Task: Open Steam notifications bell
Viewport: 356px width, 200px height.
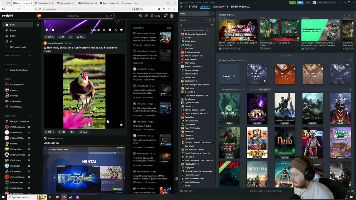Action: (308, 2)
